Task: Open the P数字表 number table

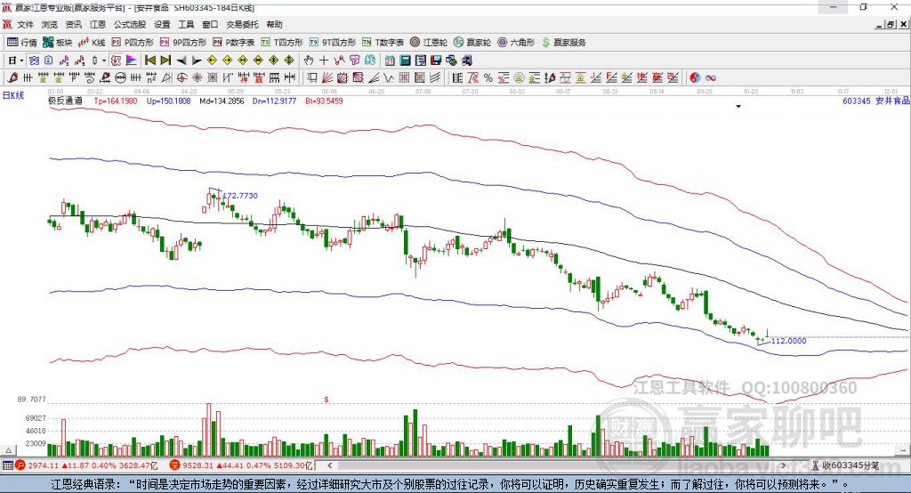Action: click(x=234, y=43)
